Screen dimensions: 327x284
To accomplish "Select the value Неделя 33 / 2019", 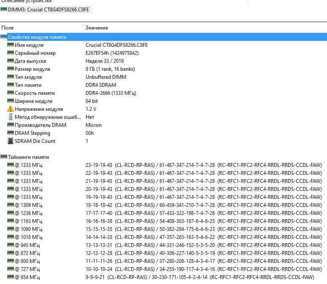I will (x=105, y=61).
